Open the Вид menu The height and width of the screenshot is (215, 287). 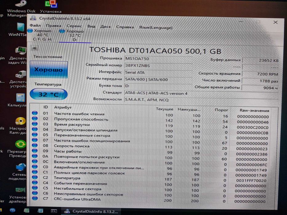[x=91, y=26]
